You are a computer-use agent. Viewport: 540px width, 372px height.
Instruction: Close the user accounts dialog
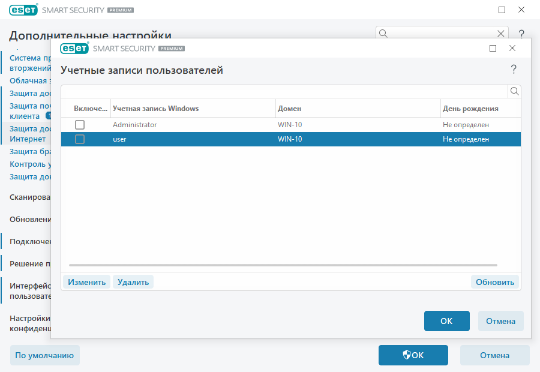coord(512,48)
